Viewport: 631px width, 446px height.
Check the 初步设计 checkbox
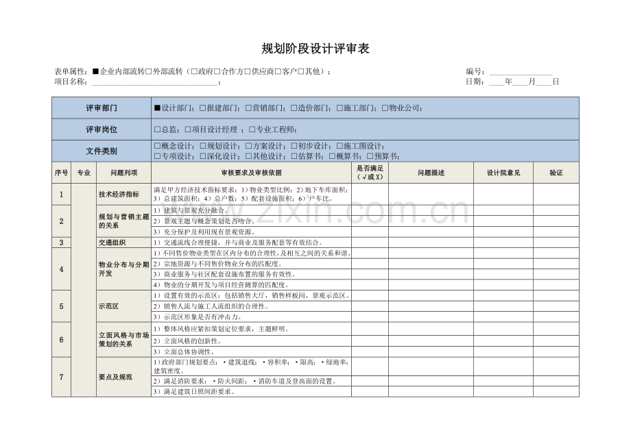coord(294,146)
